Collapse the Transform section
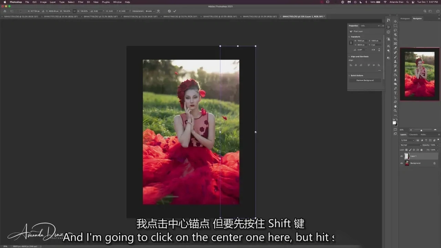 point(349,37)
